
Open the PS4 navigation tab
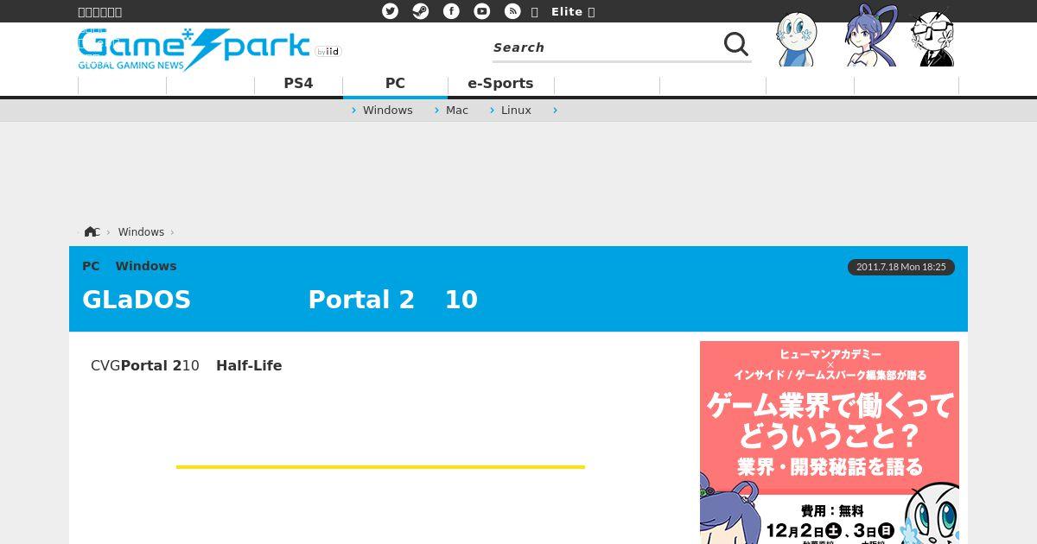coord(298,84)
